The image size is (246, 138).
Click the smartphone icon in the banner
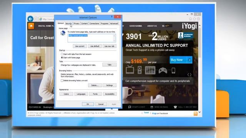click(x=173, y=71)
